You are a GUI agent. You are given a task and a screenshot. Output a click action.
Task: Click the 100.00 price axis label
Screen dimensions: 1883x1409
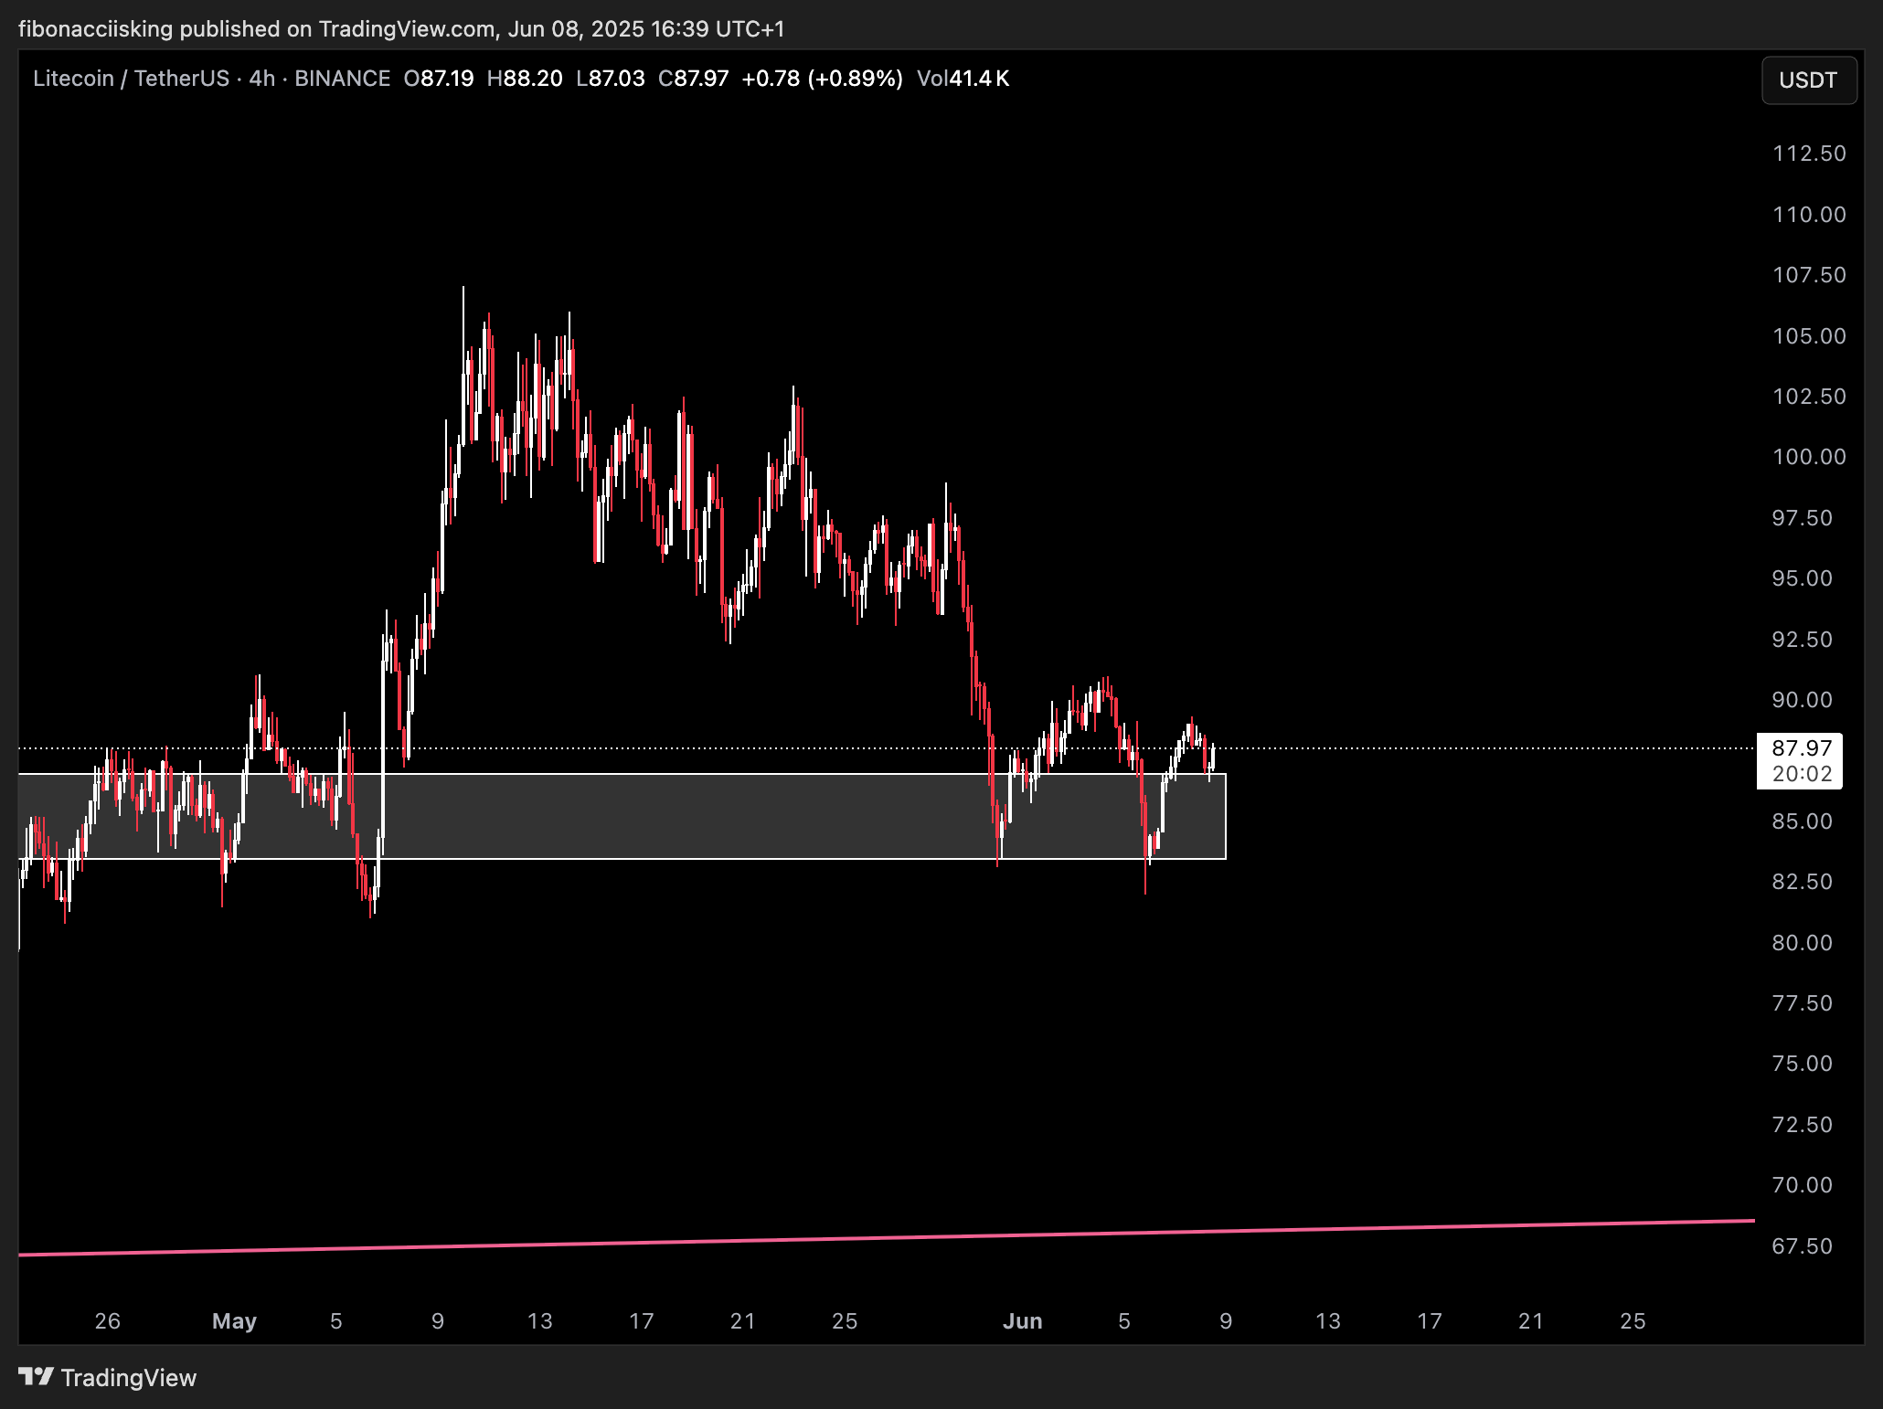tap(1809, 457)
